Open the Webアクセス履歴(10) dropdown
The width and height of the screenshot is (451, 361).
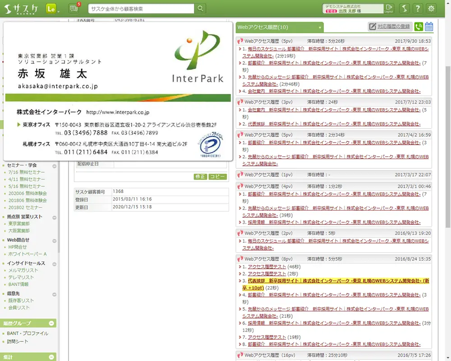(280, 27)
